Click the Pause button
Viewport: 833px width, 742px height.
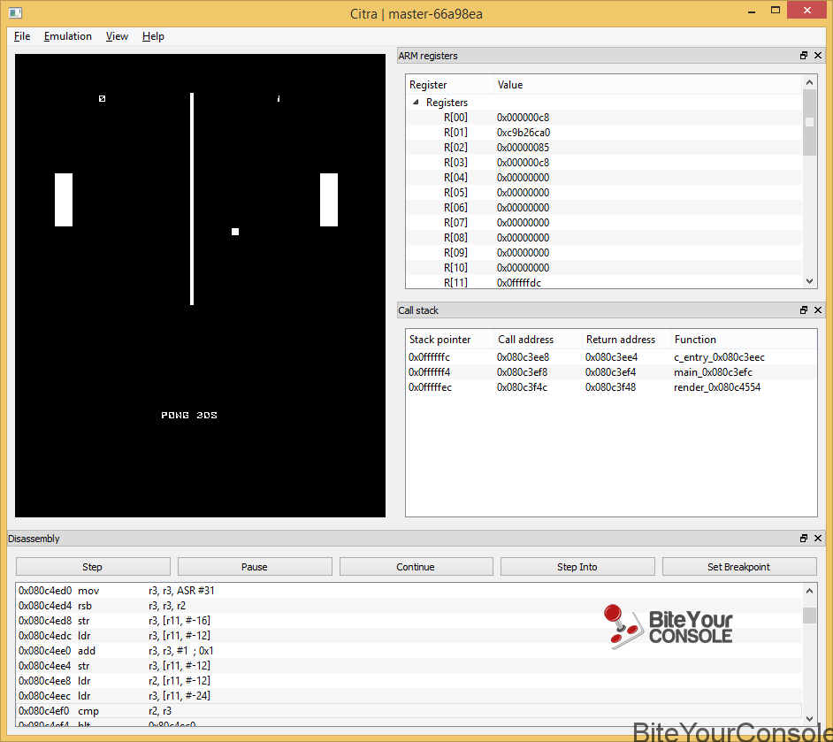point(255,567)
